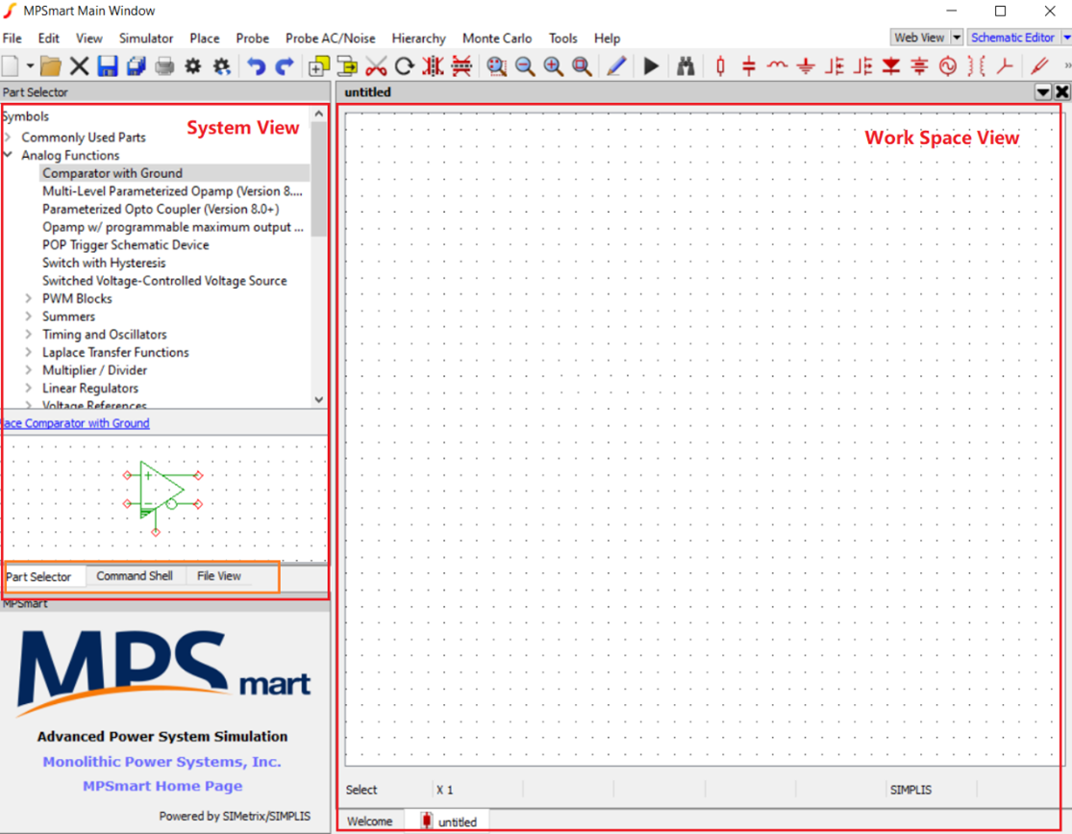The height and width of the screenshot is (834, 1072).
Task: Expand the Linear Regulators folder
Action: click(x=29, y=388)
